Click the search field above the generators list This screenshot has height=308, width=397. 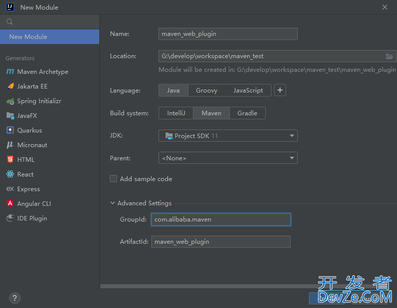[50, 22]
